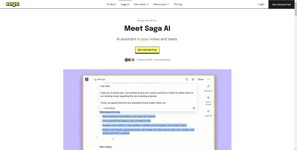Go to the Pricing page
Viewport: 297px width, 150px height.
[178, 4]
